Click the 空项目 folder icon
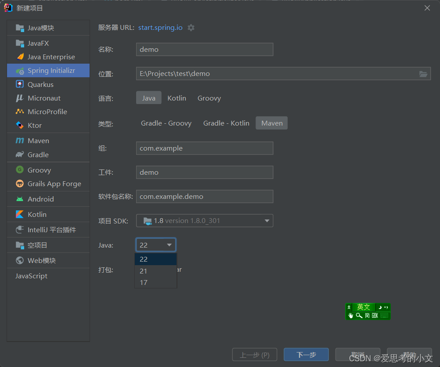The height and width of the screenshot is (367, 440). point(20,245)
